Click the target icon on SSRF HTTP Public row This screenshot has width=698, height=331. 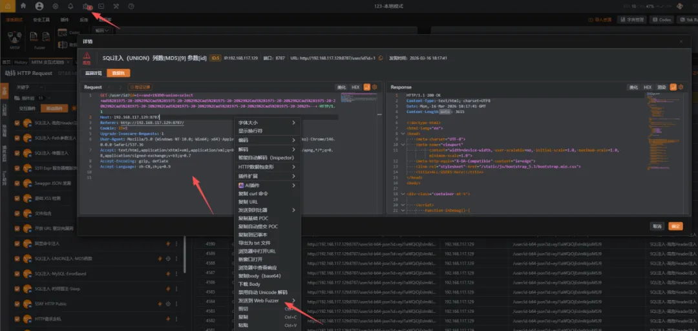(168, 304)
